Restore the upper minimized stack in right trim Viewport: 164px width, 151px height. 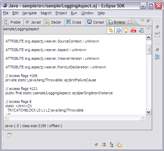tap(157, 27)
